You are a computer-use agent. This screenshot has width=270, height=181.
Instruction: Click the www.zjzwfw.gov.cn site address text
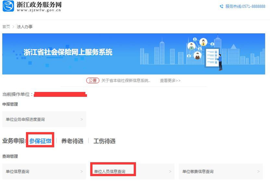39,10
